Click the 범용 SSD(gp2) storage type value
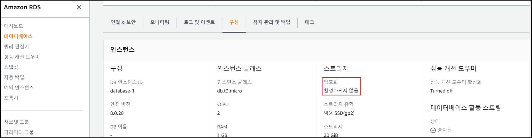 coord(339,113)
